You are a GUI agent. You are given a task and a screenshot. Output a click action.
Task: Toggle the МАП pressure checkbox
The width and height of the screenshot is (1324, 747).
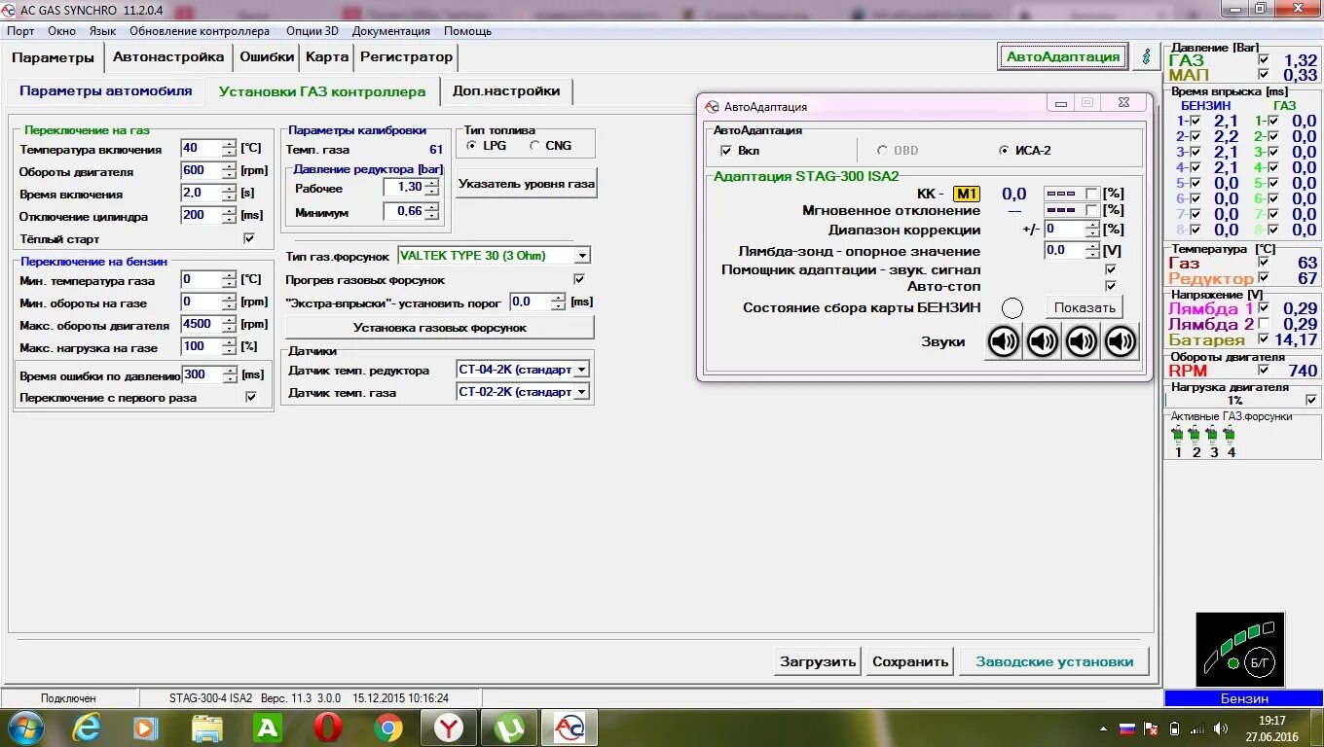(1264, 75)
